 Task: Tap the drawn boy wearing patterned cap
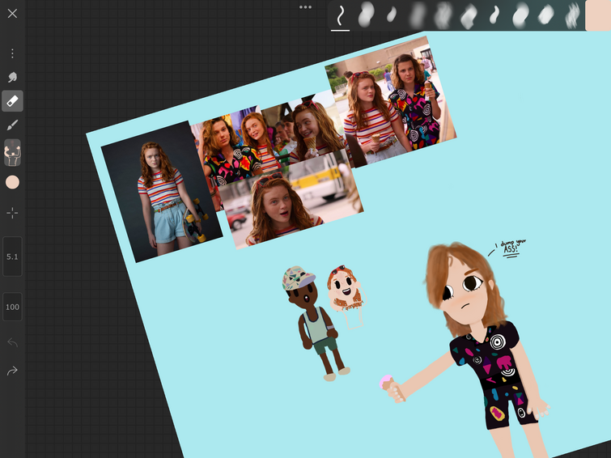(316, 323)
